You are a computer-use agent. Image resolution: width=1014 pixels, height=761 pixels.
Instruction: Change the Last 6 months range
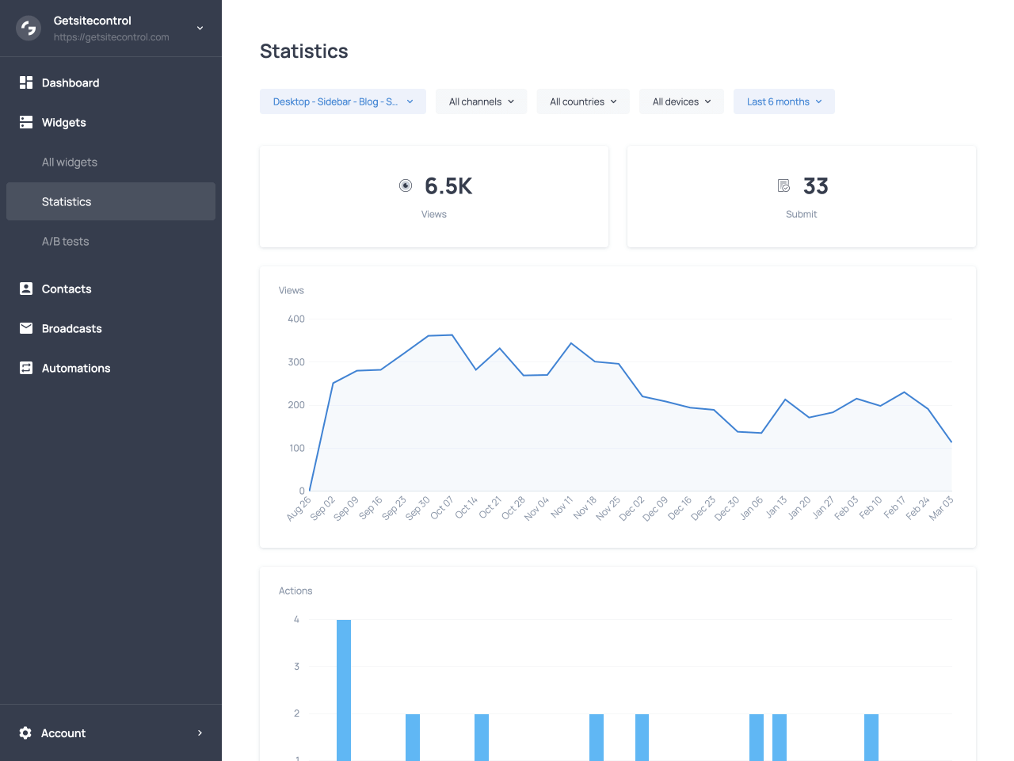(x=783, y=101)
